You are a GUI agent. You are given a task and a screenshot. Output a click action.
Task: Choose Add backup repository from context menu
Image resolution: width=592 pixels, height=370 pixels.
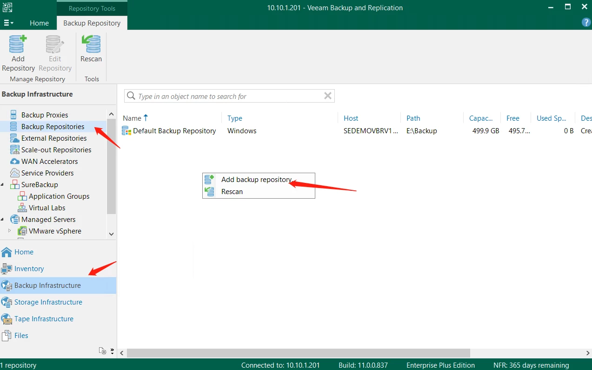[x=256, y=180]
